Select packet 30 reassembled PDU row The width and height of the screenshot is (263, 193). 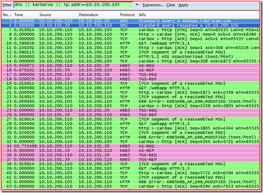pyautogui.click(x=130, y=132)
